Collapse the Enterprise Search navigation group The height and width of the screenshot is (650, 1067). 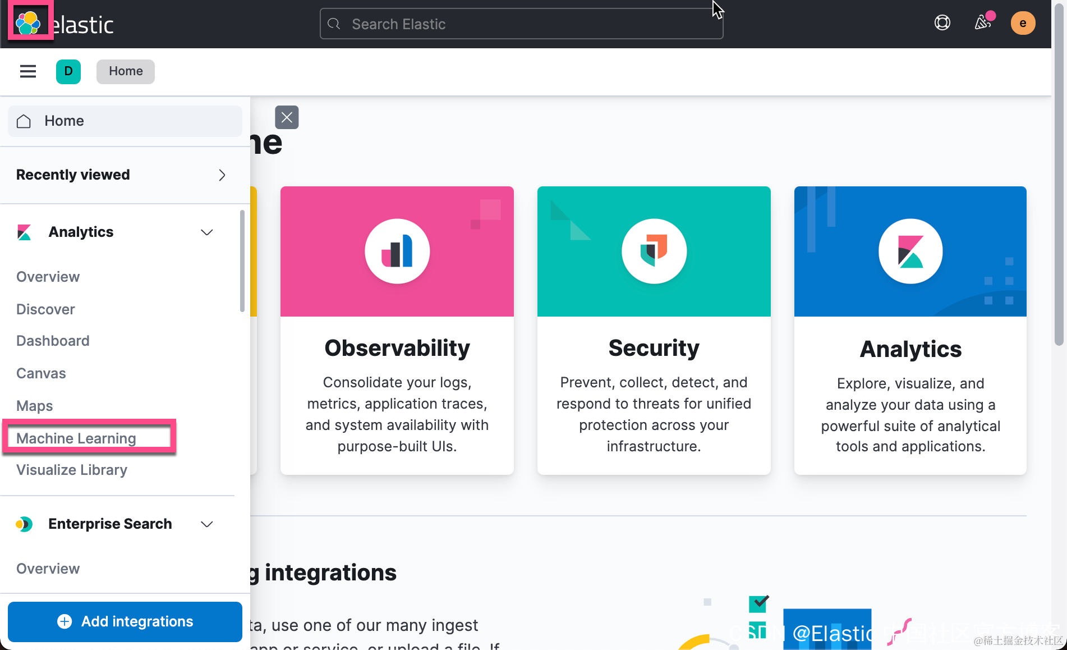pyautogui.click(x=207, y=524)
